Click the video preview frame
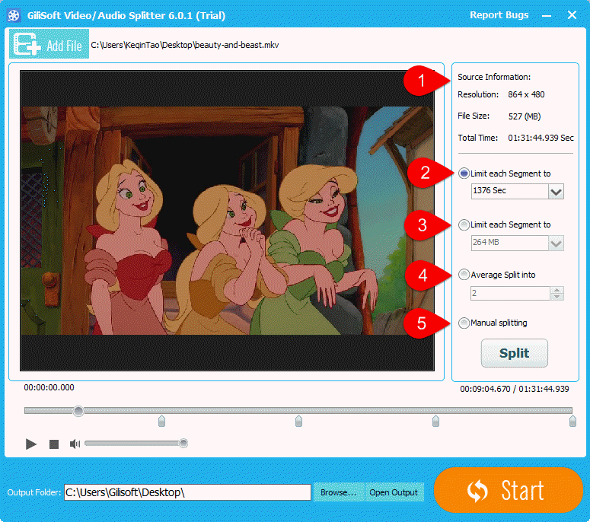This screenshot has width=590, height=522. [x=228, y=221]
